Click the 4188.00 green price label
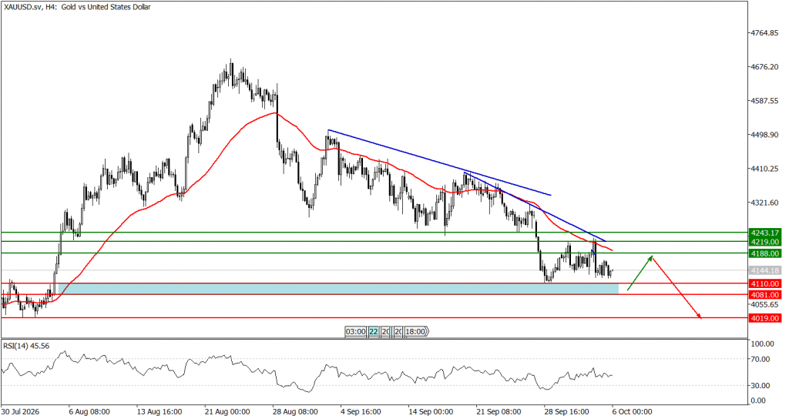 point(765,253)
